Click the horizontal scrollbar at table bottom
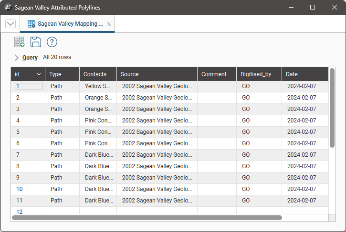This screenshot has width=346, height=232. pos(147,218)
